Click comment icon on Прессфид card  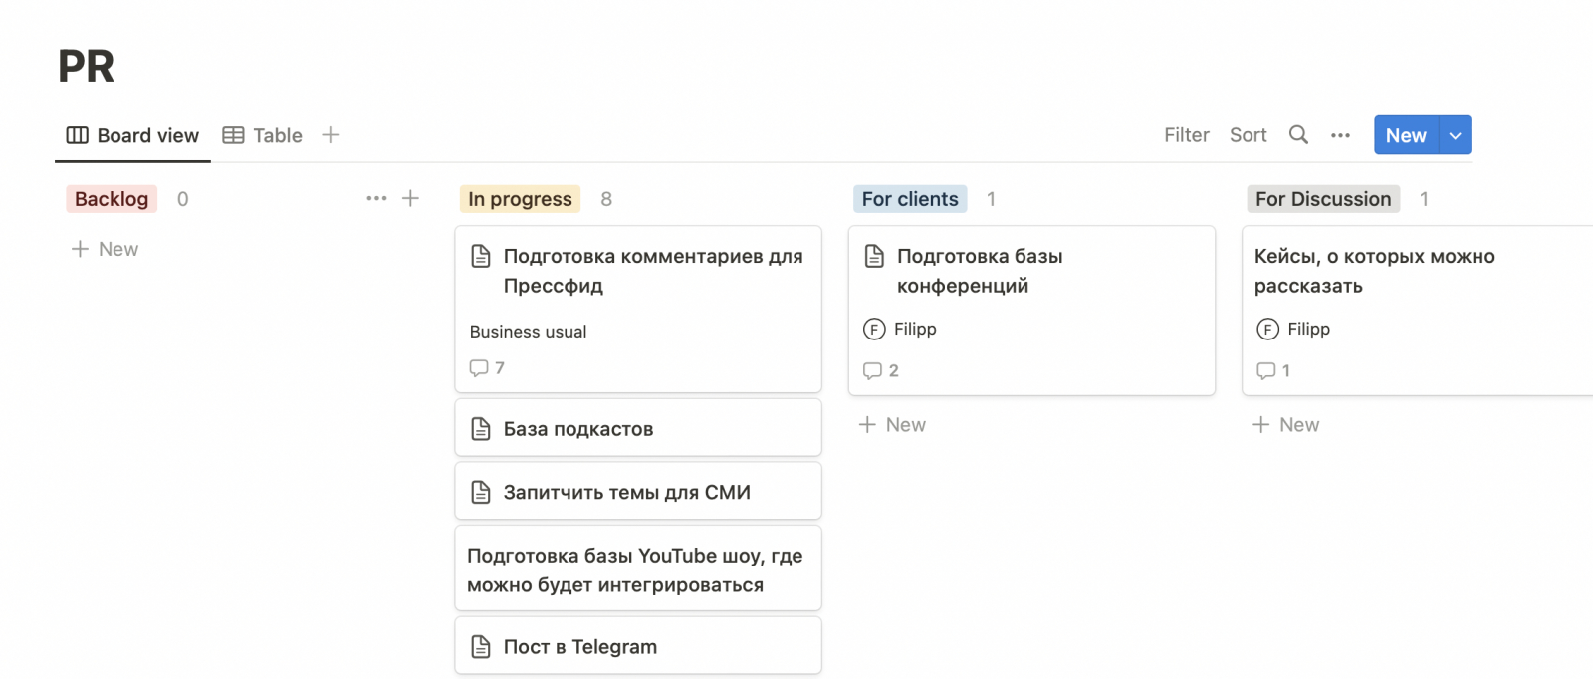(x=479, y=368)
